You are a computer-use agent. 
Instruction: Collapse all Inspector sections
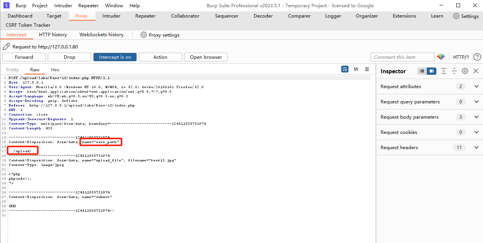(x=454, y=71)
